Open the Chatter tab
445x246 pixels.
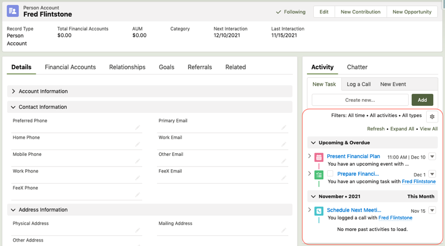point(357,67)
